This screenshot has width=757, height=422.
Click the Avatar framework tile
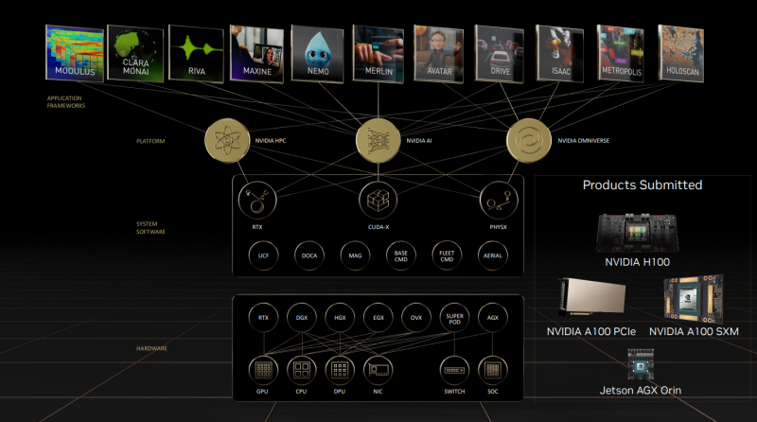[439, 54]
